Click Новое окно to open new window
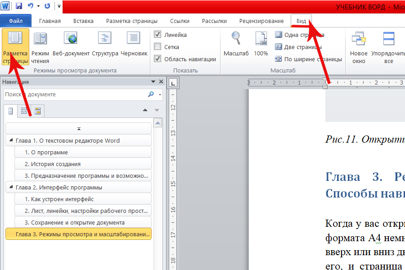The width and height of the screenshot is (405, 270). [x=359, y=45]
